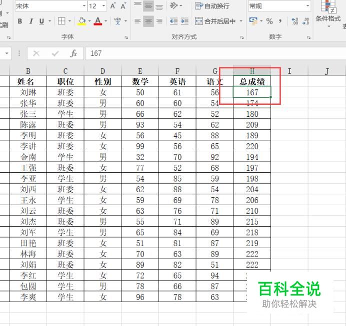The height and width of the screenshot is (326, 346).
Task: Select cell with name 包圆
Action: tap(28, 286)
